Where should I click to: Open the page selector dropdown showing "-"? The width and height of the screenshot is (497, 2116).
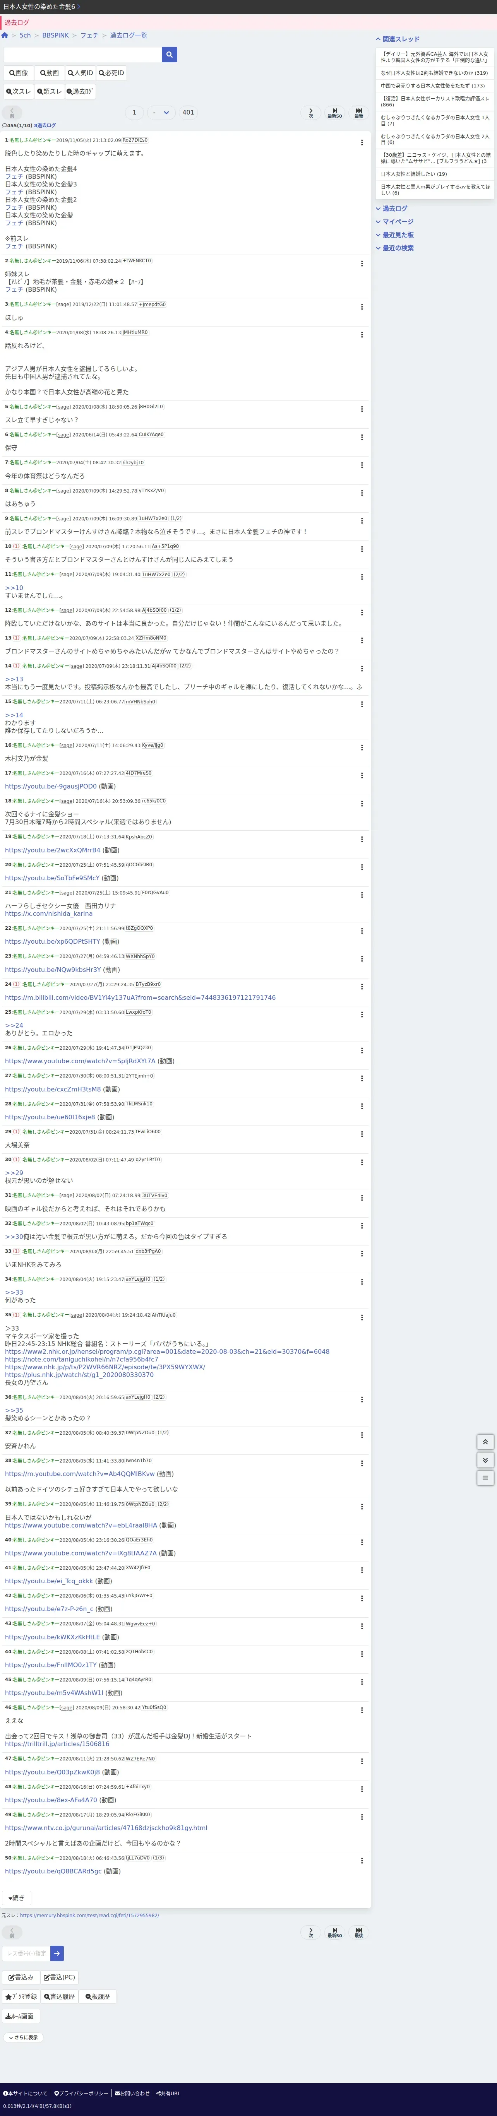161,113
